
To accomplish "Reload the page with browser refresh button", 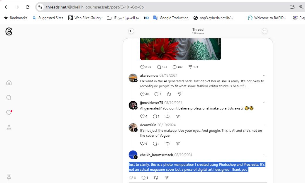I will click(x=27, y=7).
